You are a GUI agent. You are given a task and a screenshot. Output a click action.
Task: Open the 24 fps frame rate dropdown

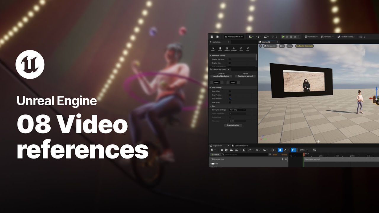coord(303,150)
